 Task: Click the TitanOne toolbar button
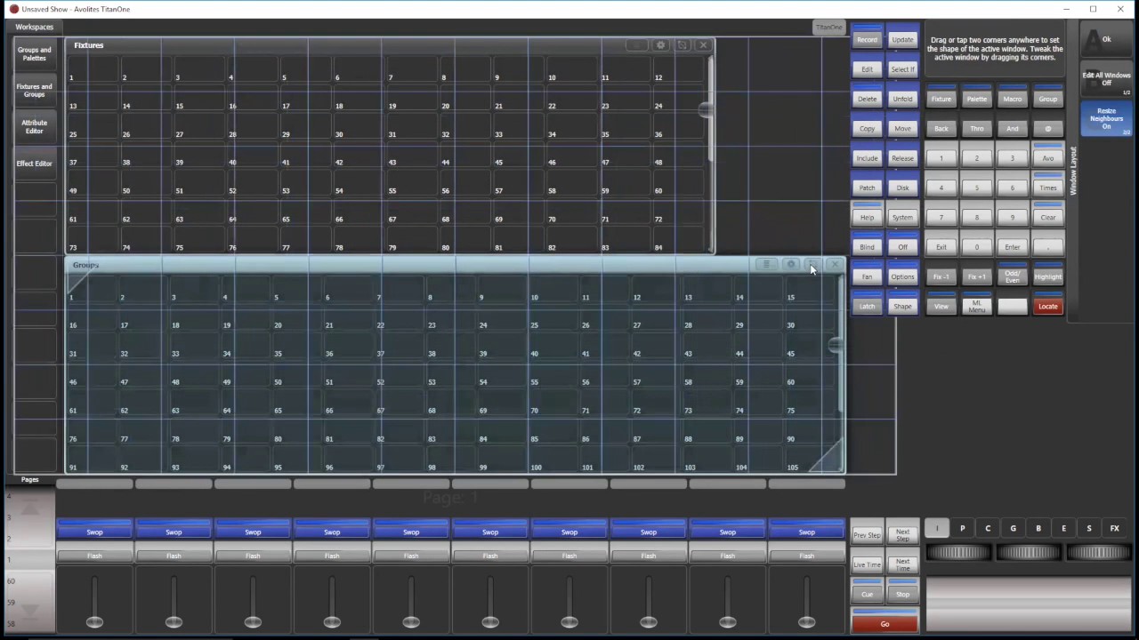[828, 28]
